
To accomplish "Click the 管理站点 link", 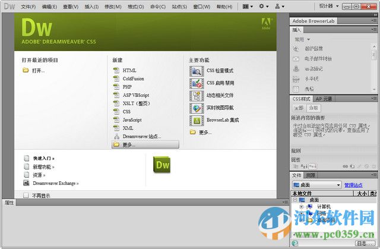I will click(353, 185).
